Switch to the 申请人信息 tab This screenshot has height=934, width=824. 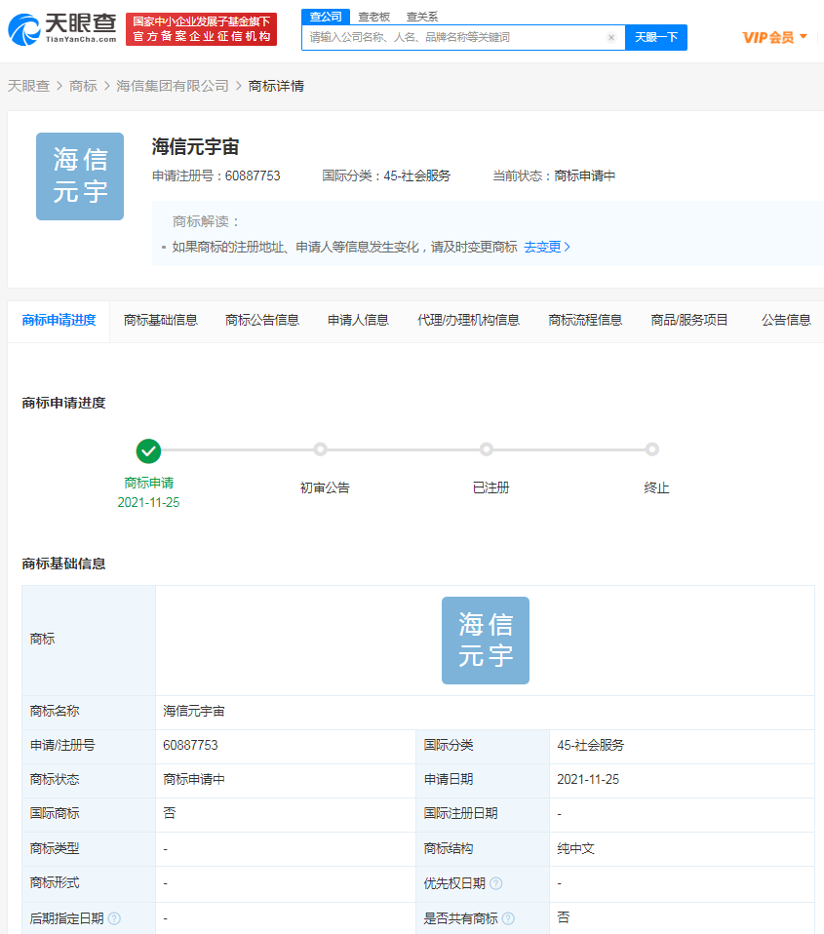[x=358, y=319]
